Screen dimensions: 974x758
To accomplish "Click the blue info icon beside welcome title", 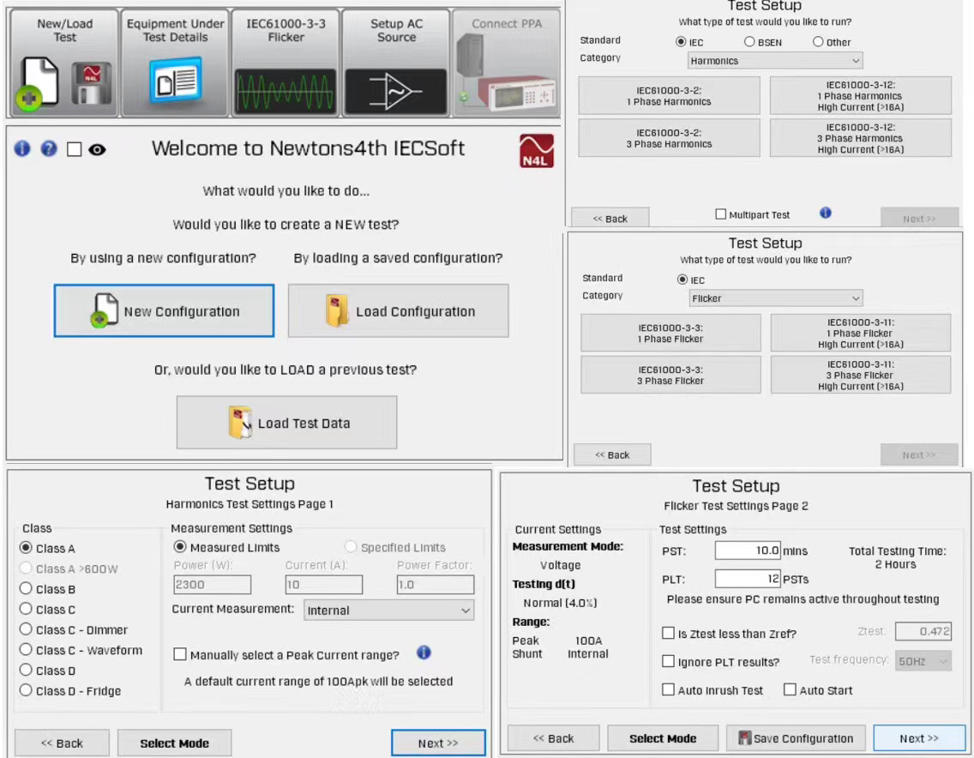I will (x=22, y=149).
